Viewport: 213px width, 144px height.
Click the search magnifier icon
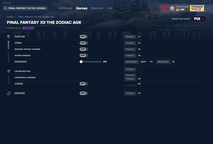(x=5, y=8)
